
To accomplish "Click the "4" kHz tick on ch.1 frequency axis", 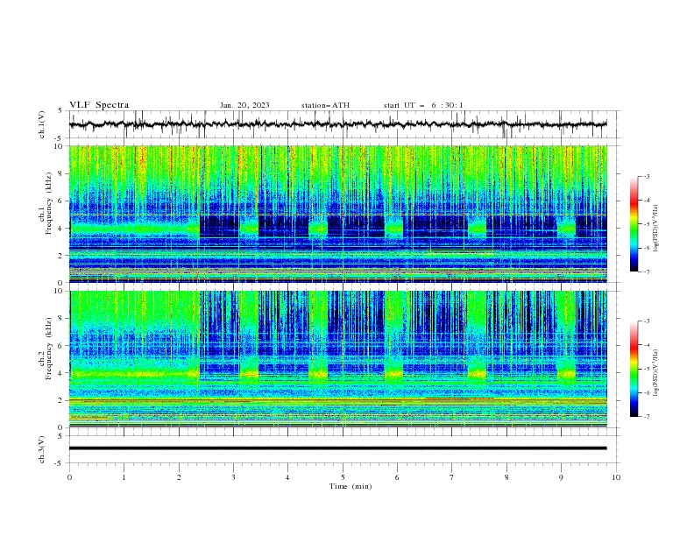I will point(62,229).
